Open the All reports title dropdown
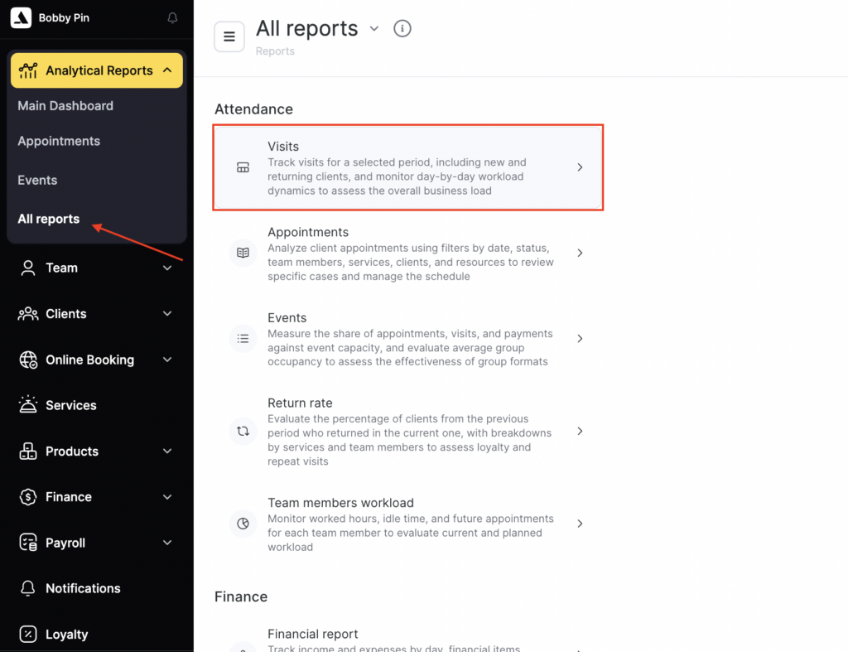The width and height of the screenshot is (848, 652). 374,29
